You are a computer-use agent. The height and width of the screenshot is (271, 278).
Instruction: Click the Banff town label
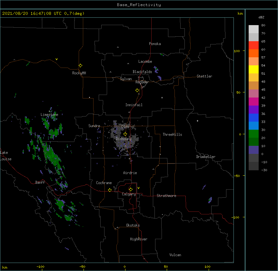(x=40, y=182)
